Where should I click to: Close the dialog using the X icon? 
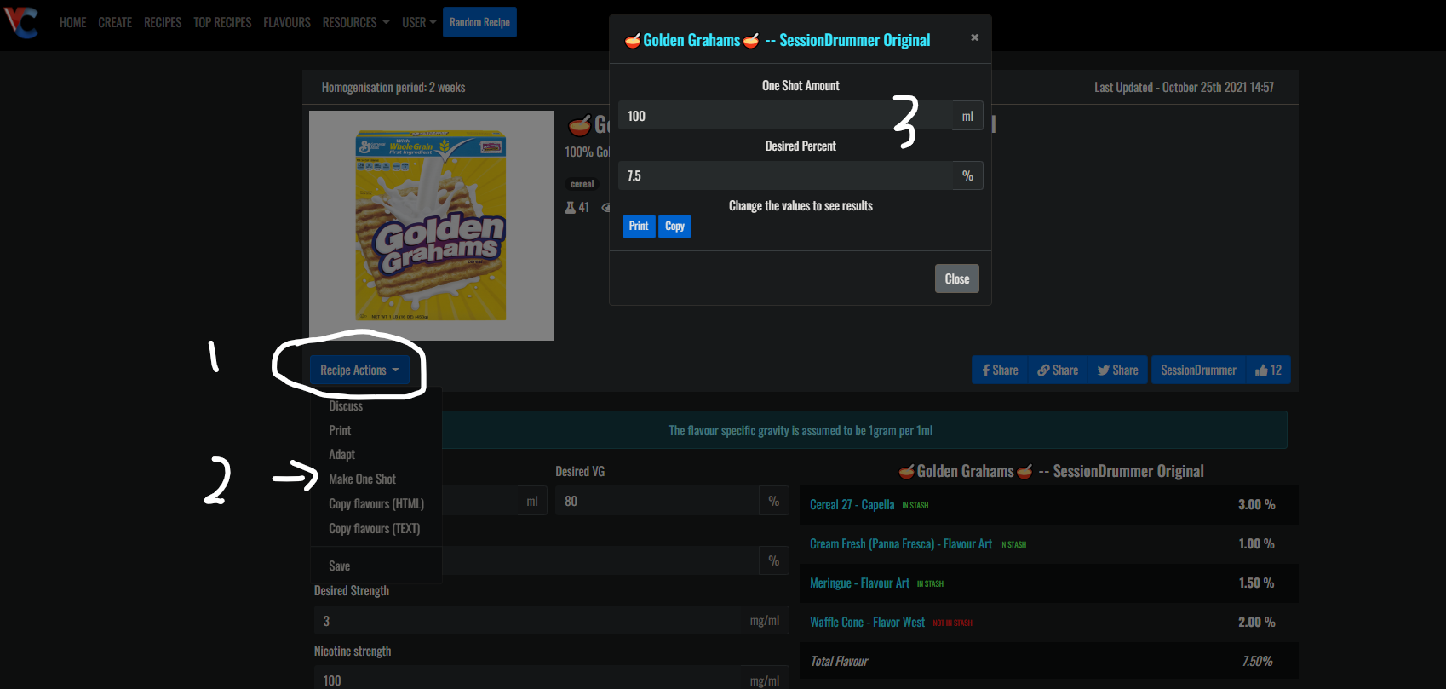[974, 37]
